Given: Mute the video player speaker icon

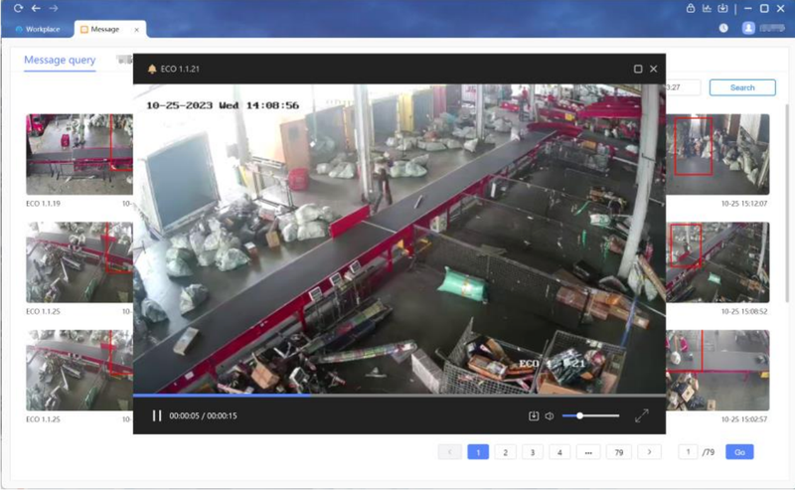Looking at the screenshot, I should tap(550, 415).
